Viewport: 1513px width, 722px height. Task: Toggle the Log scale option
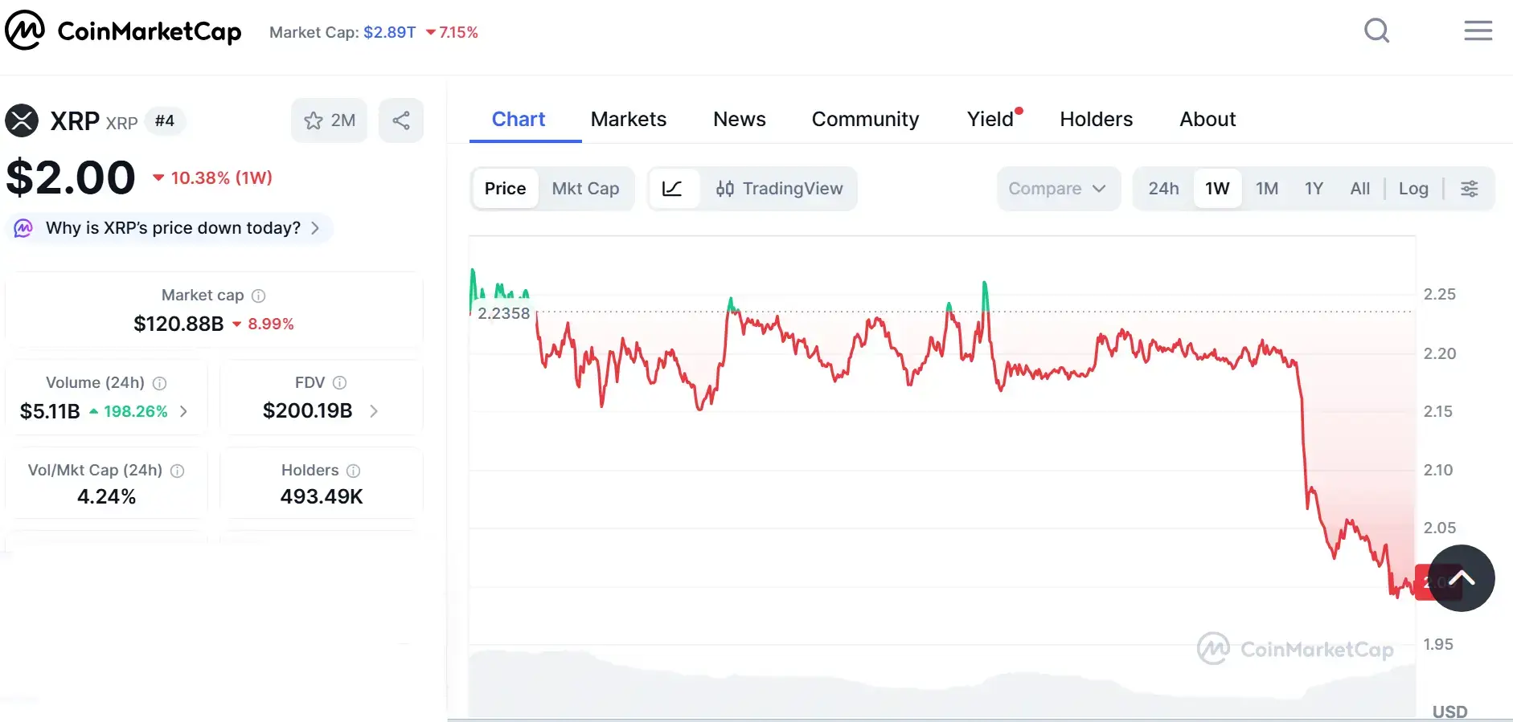[x=1413, y=189]
